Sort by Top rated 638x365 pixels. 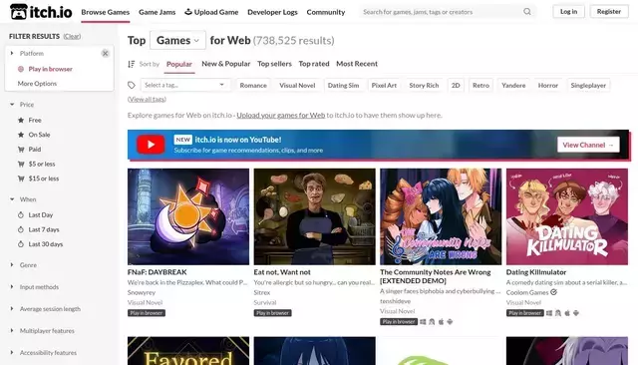[314, 64]
